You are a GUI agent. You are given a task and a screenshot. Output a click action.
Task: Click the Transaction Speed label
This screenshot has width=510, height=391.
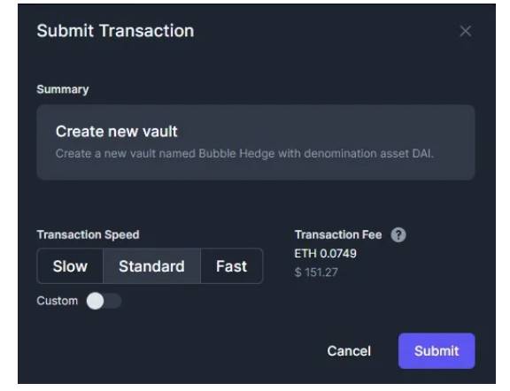(89, 234)
